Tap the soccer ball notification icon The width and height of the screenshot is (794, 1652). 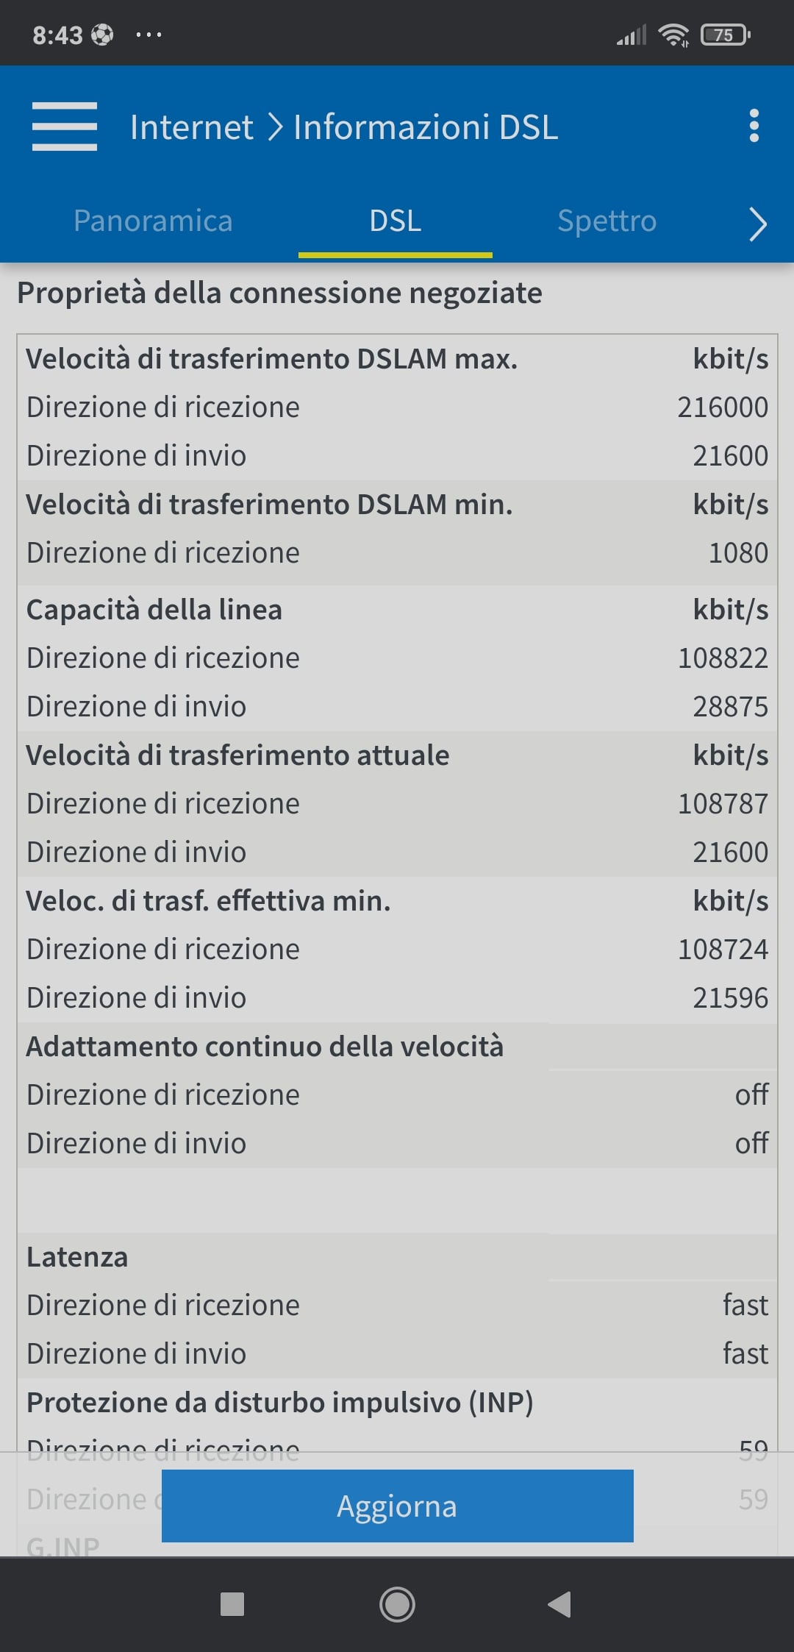point(102,35)
